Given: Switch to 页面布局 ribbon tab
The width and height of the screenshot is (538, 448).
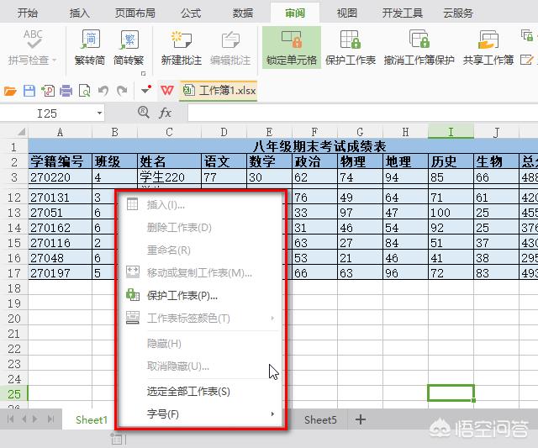Looking at the screenshot, I should pyautogui.click(x=134, y=13).
